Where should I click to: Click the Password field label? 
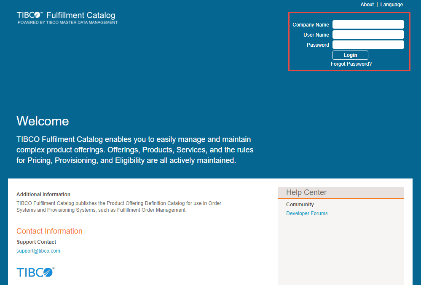point(318,45)
